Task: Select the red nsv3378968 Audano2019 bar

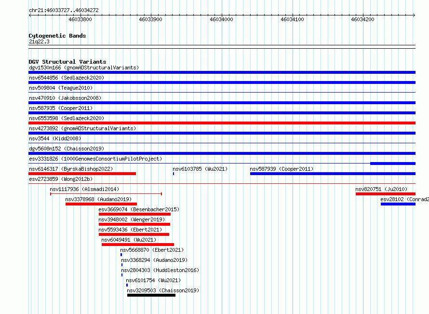Action: (101, 204)
